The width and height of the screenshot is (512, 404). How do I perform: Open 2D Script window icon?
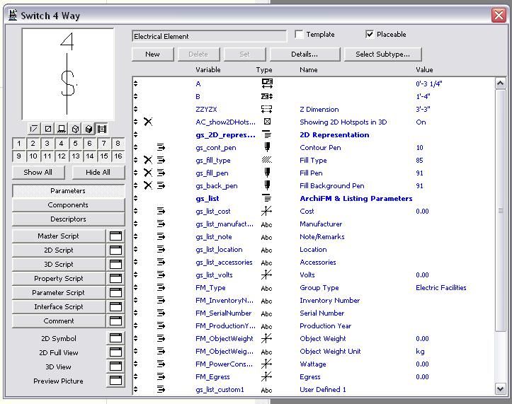tap(115, 250)
